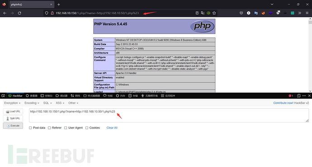This screenshot has height=167, width=312.
Task: Expand the Encoding dropdown
Action: click(x=32, y=103)
